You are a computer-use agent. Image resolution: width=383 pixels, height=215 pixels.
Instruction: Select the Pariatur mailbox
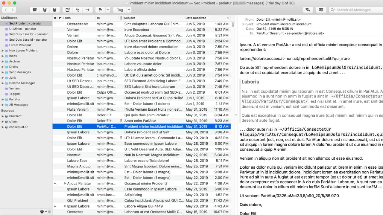pos(26,99)
